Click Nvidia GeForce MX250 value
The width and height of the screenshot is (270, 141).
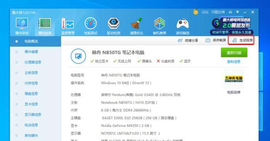126,126
